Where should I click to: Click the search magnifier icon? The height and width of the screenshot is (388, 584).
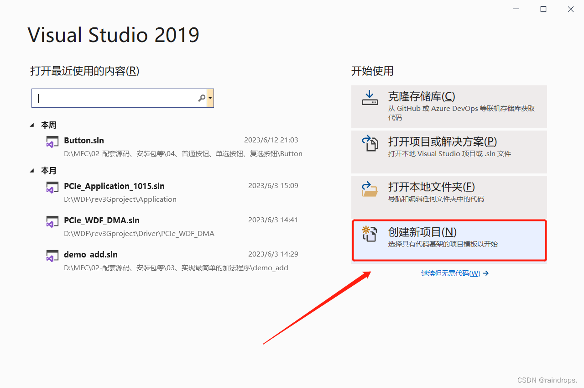[x=202, y=98]
